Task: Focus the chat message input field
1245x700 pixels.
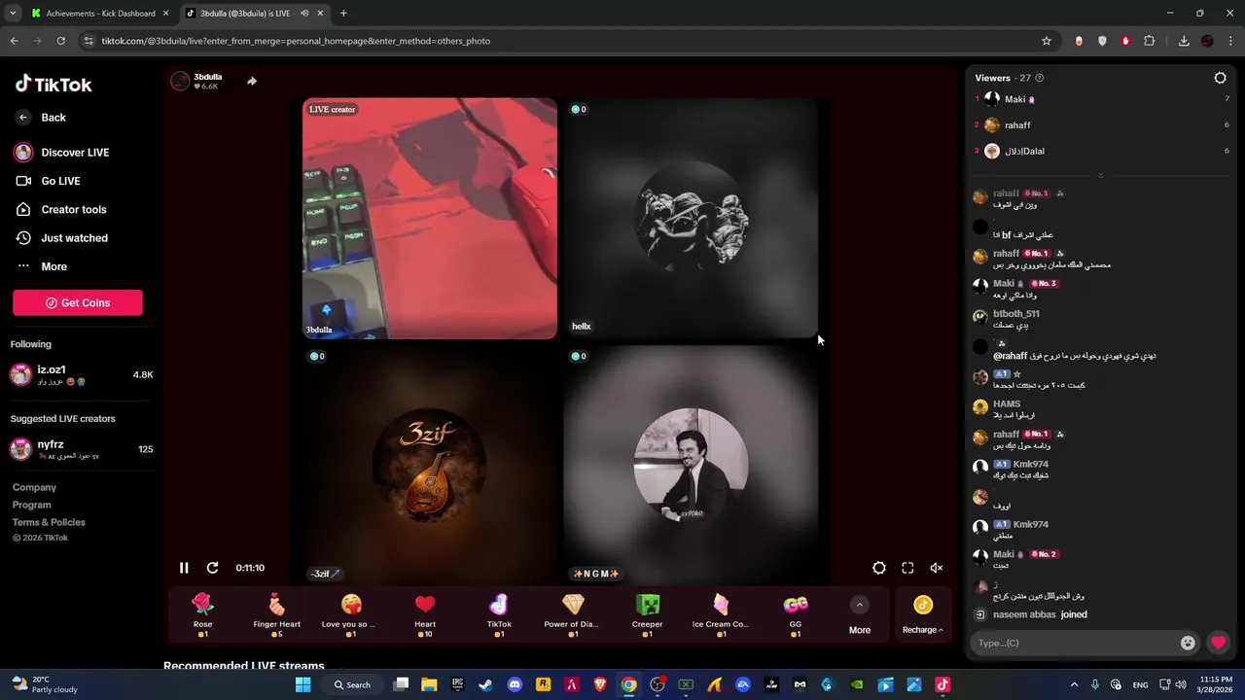Action: (1075, 643)
